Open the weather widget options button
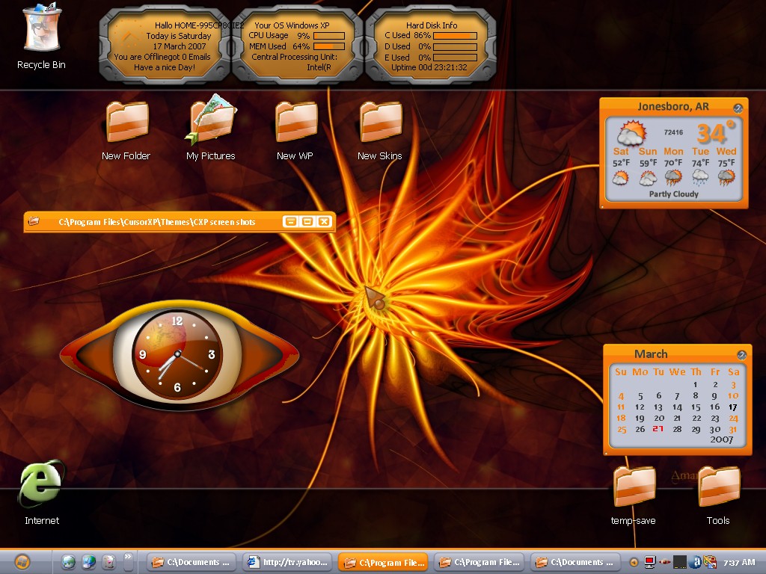Viewport: 766px width, 574px height. point(738,108)
